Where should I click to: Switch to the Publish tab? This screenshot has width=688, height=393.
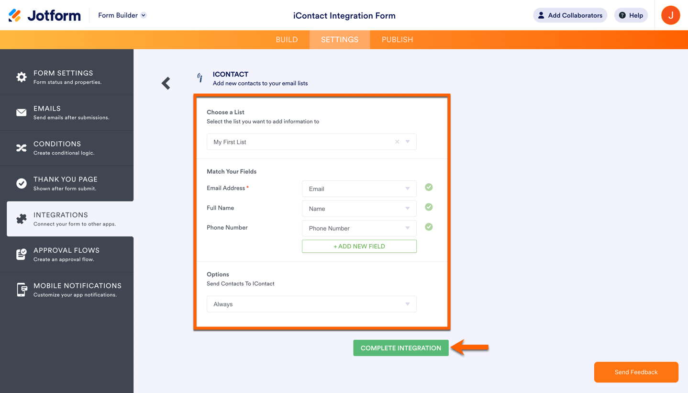point(397,40)
